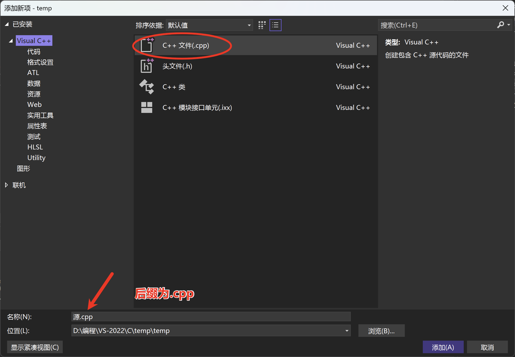Click the 显示紧凑视图(C) button
Screen dimensions: 515x357
click(x=35, y=347)
